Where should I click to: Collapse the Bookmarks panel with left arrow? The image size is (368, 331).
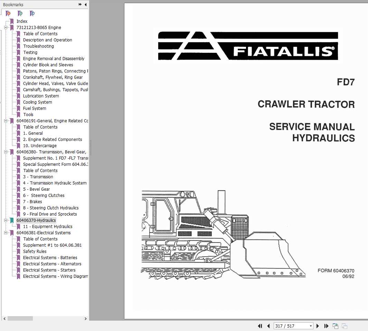click(85, 4)
